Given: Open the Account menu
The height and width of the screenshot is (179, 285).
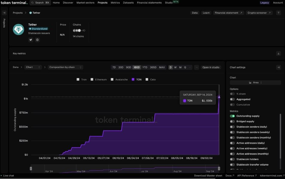Looking at the screenshot, I should [278, 3].
